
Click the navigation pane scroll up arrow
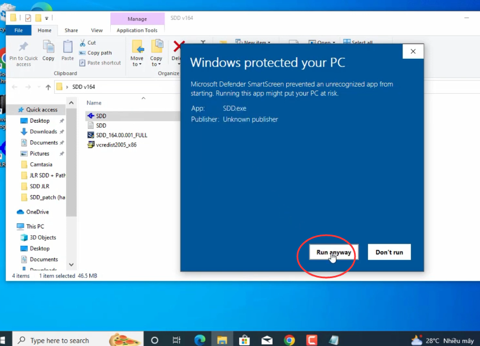pos(71,103)
